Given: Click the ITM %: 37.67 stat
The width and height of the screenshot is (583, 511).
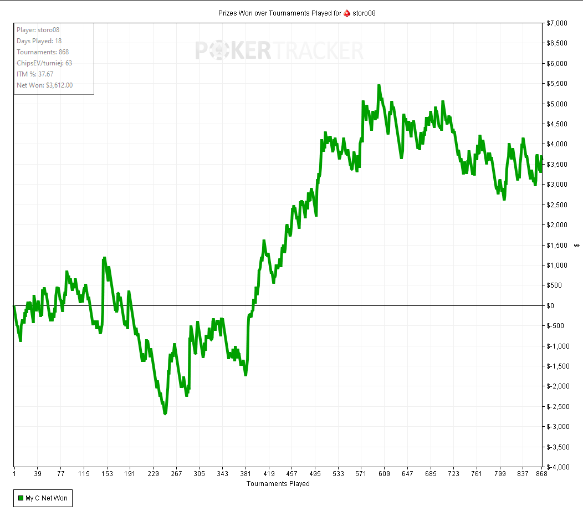Looking at the screenshot, I should (35, 74).
